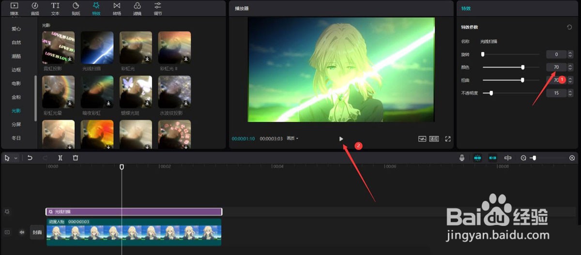Open the 转场 transitions tab
The height and width of the screenshot is (255, 581).
click(x=117, y=8)
